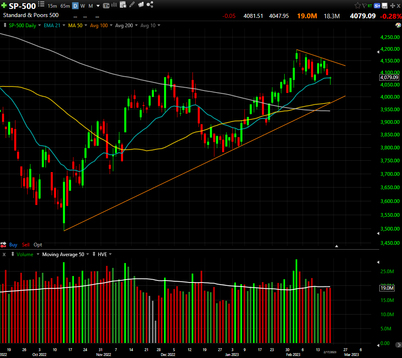Screen dimensions: 402x358
Task: Expand the Avg 200 dropdown arrow
Action: [x=136, y=26]
